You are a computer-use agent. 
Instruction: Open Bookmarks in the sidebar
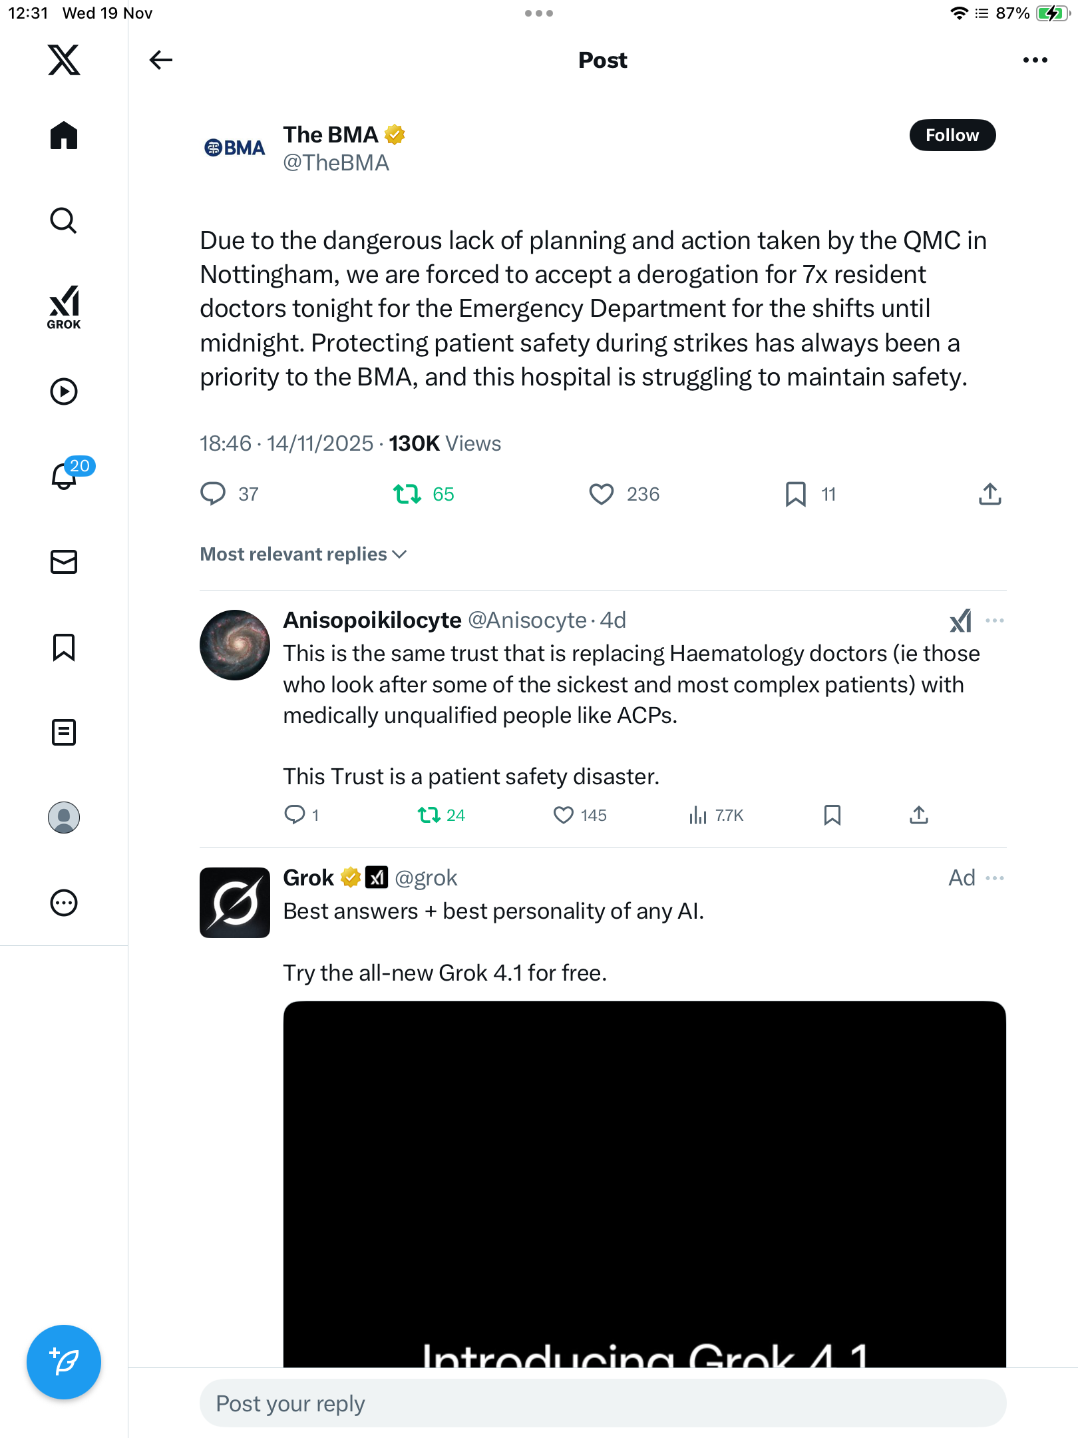pyautogui.click(x=64, y=647)
